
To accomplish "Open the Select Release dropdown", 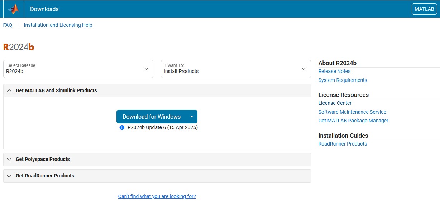I will 78,69.
